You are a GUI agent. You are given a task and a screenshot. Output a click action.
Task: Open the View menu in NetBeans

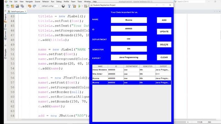[x=21, y=1]
